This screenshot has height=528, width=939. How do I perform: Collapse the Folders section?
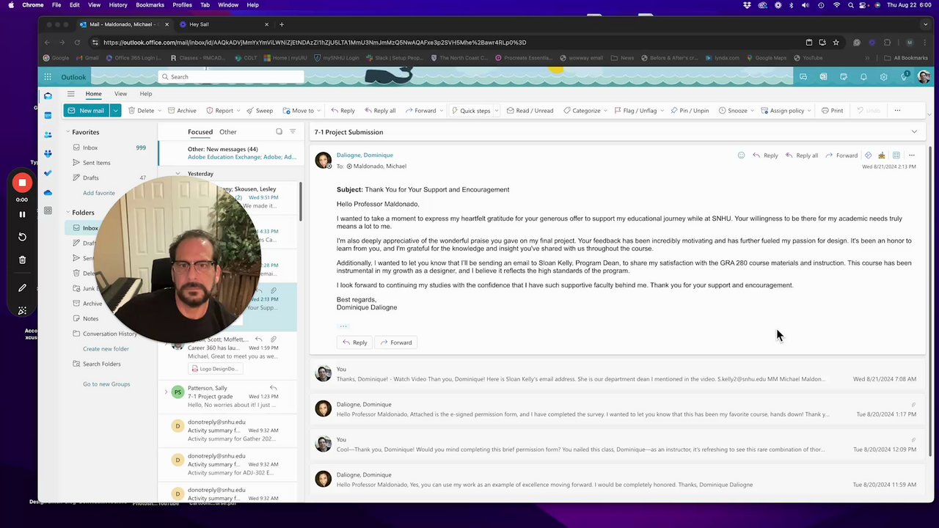(x=67, y=213)
